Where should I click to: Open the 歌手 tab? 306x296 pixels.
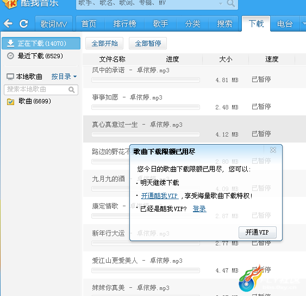coord(160,24)
